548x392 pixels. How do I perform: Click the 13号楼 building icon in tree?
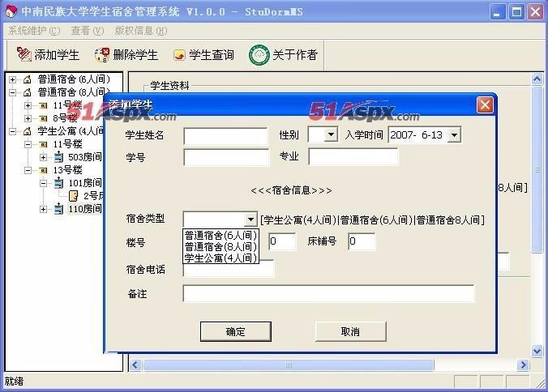(x=43, y=170)
